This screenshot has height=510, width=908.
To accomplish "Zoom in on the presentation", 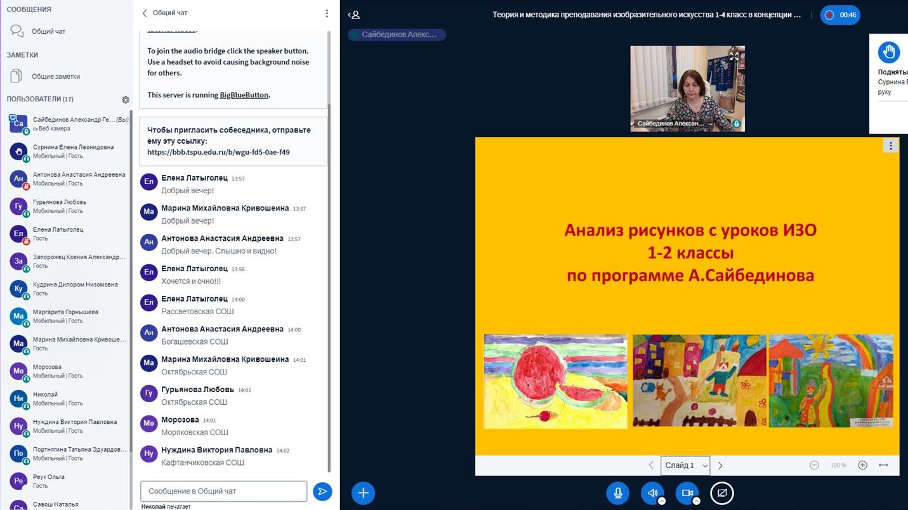I will coord(862,465).
